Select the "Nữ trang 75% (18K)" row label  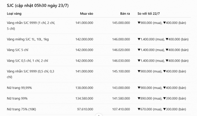coord(21,109)
